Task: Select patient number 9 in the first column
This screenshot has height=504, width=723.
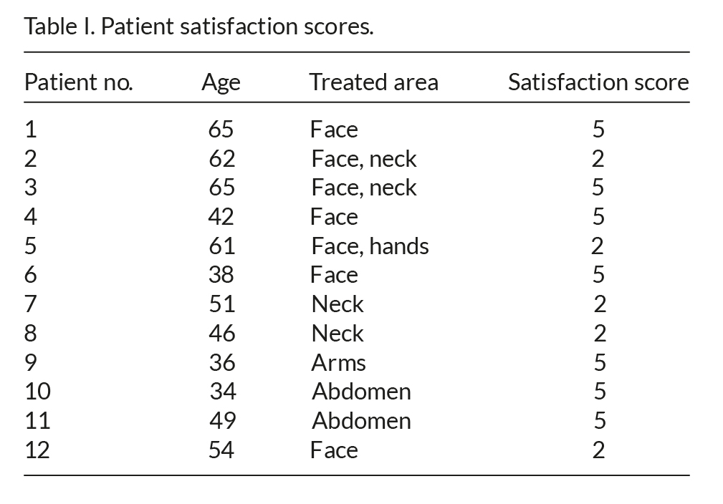Action: (x=30, y=363)
